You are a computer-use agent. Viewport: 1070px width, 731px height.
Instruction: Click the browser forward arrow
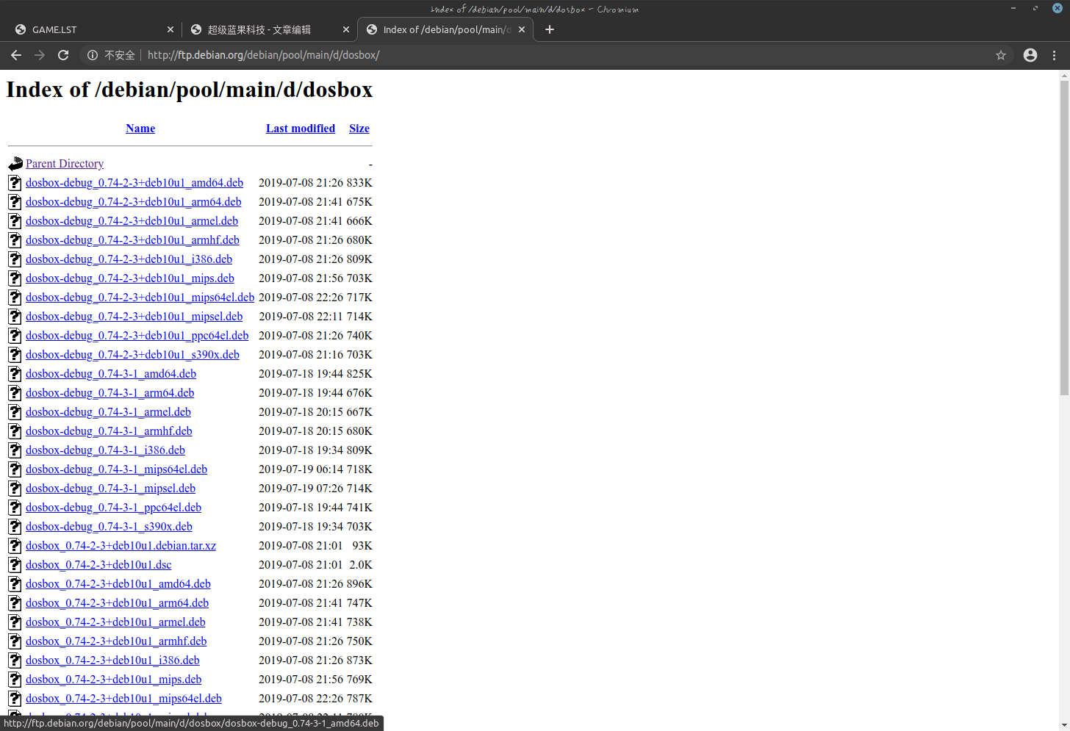(40, 55)
